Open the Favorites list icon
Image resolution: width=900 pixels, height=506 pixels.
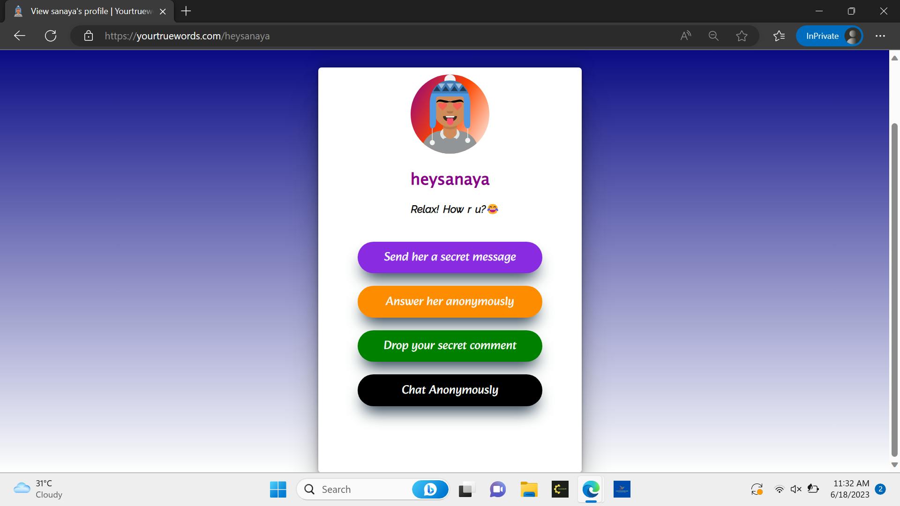click(x=779, y=36)
